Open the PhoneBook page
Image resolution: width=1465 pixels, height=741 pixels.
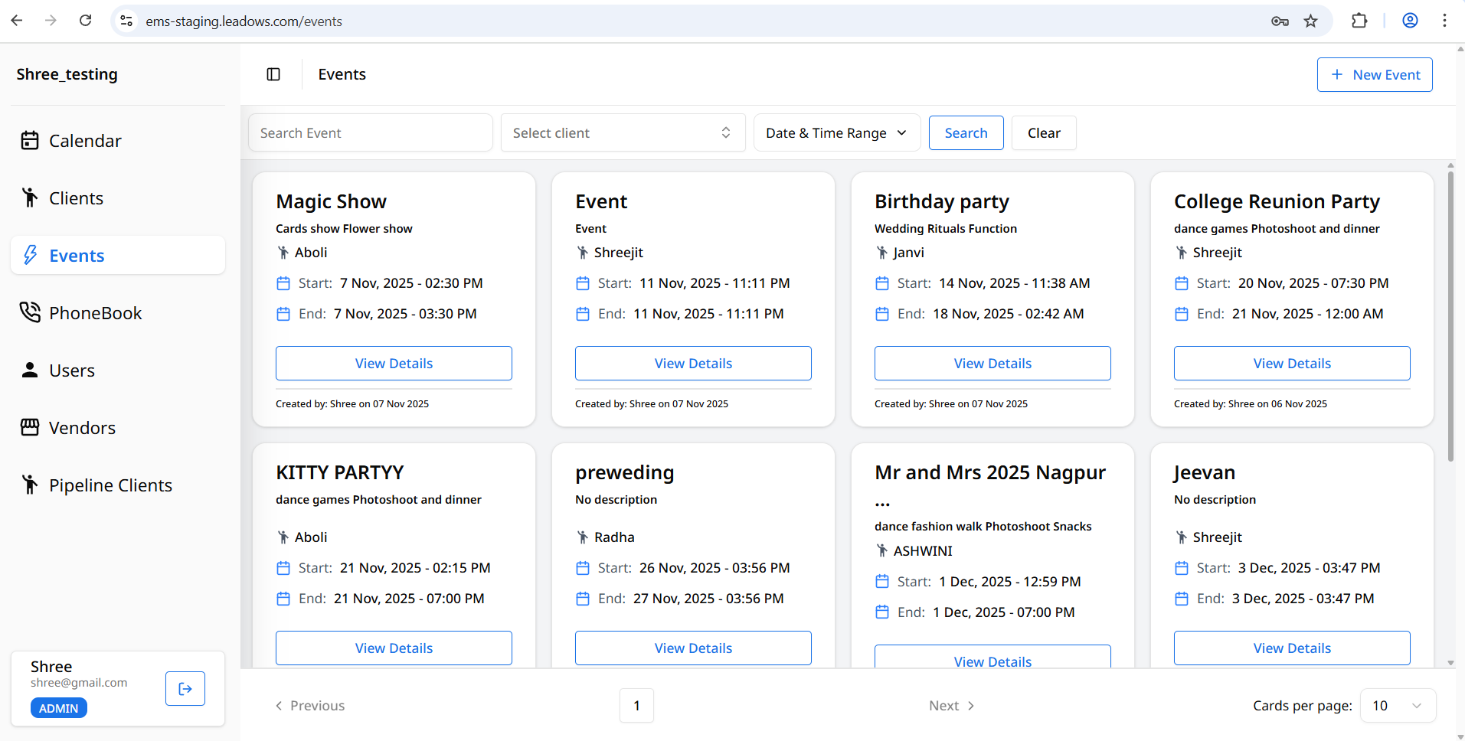click(95, 313)
